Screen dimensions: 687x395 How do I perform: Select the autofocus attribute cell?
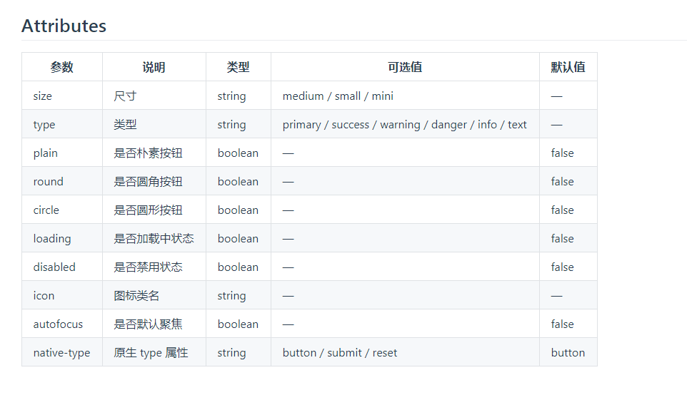point(62,324)
